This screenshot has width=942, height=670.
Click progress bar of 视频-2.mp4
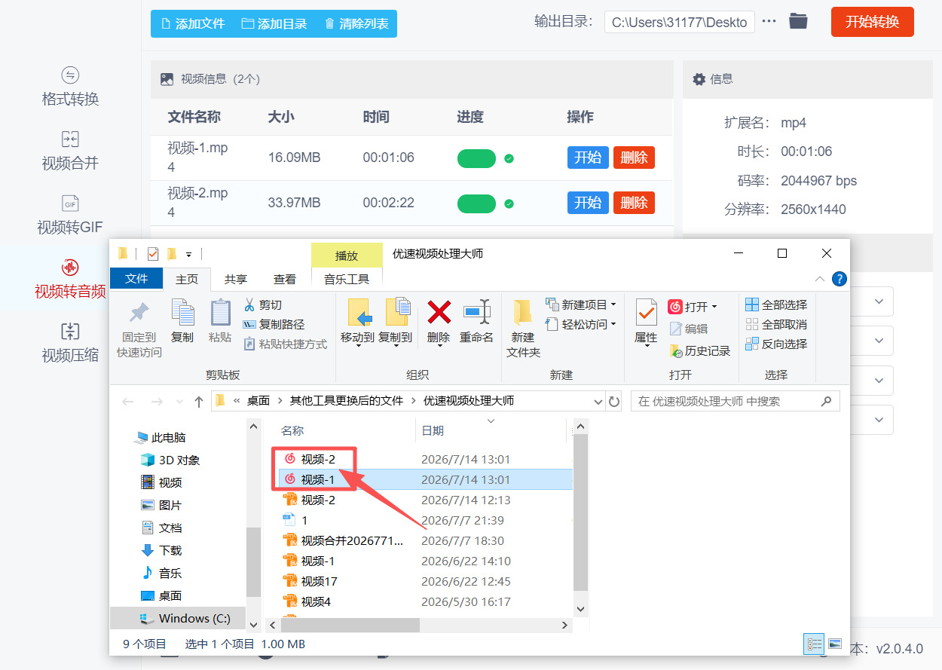(476, 203)
